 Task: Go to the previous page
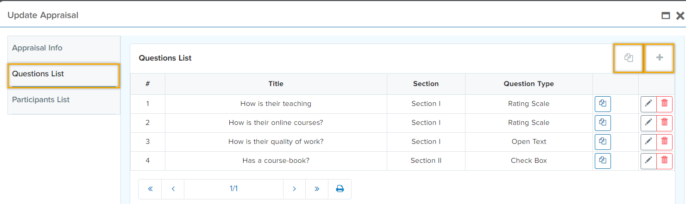pyautogui.click(x=173, y=189)
